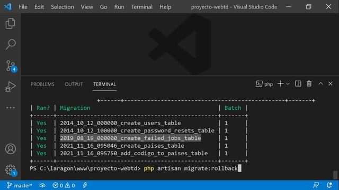
Task: Open errors and warnings count
Action: tap(64, 185)
